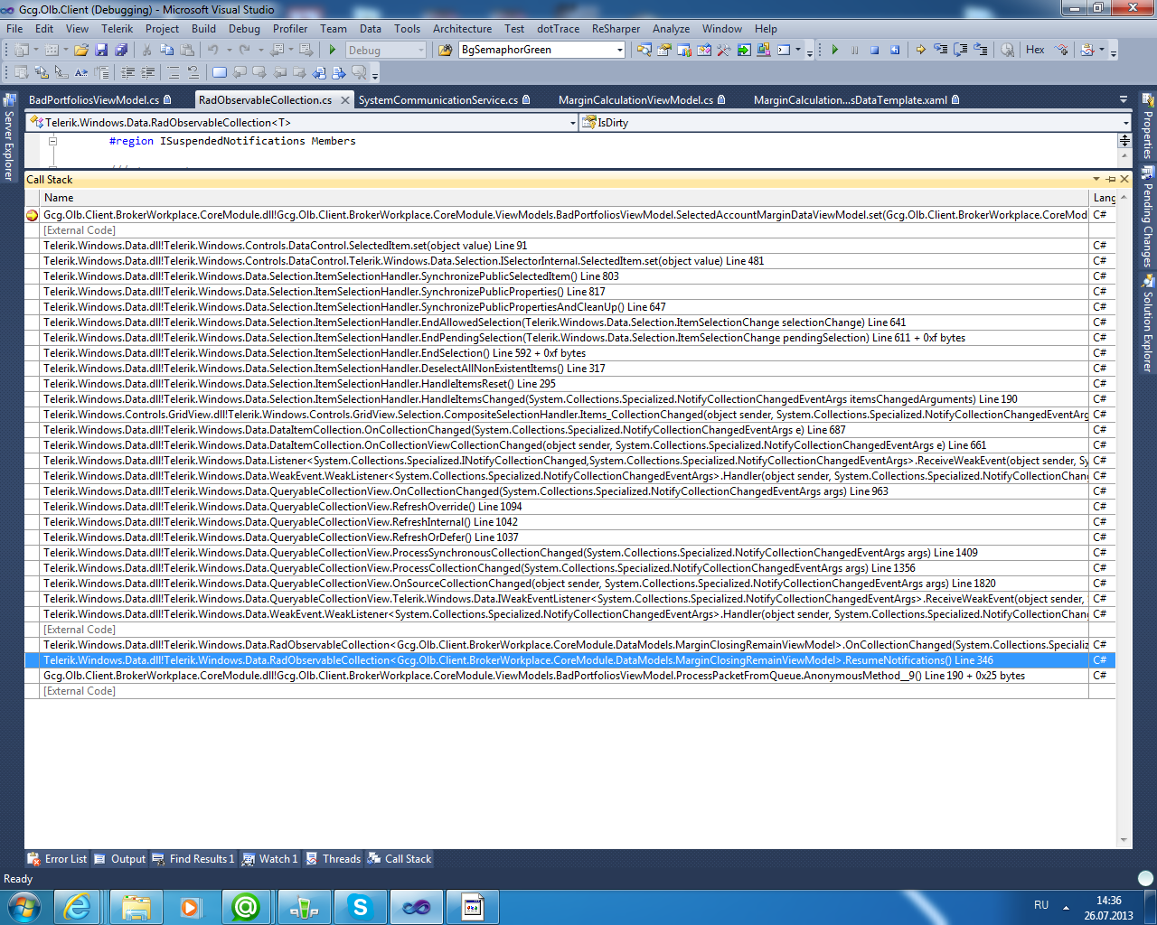Open the active files list dropdown

click(1124, 99)
